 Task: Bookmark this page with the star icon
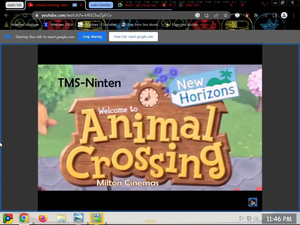click(226, 15)
